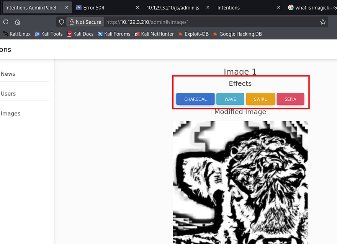Open the Google Hacking DB bookmark
337x244 pixels.
click(237, 34)
